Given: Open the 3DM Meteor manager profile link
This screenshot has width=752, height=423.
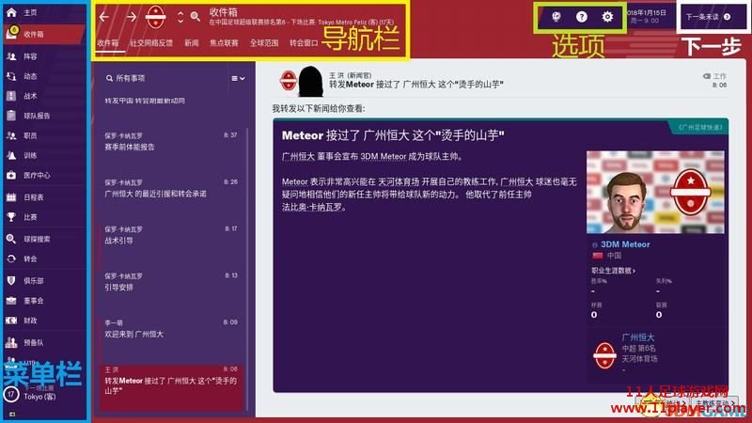Looking at the screenshot, I should (625, 244).
